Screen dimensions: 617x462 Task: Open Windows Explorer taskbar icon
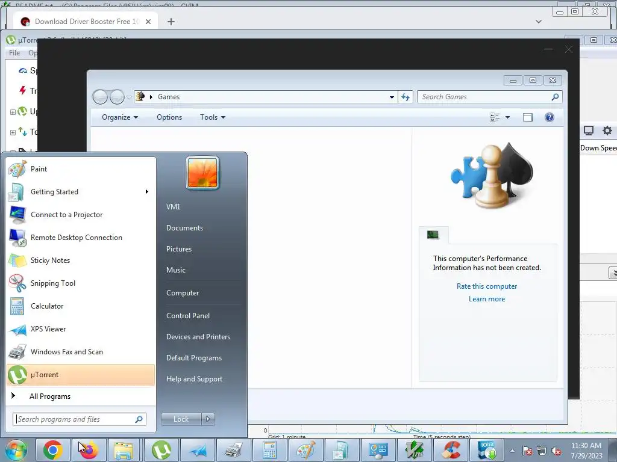click(124, 450)
